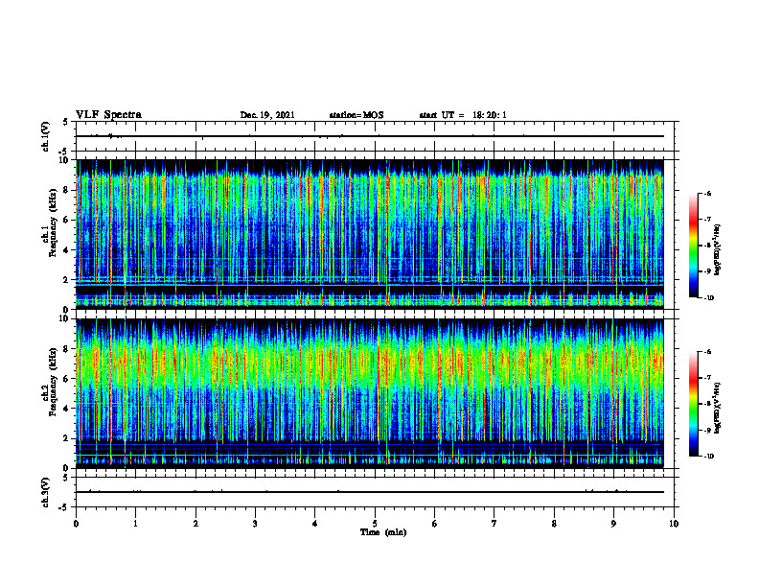Click the time axis tick label "4"
This screenshot has width=759, height=587.
tap(315, 524)
